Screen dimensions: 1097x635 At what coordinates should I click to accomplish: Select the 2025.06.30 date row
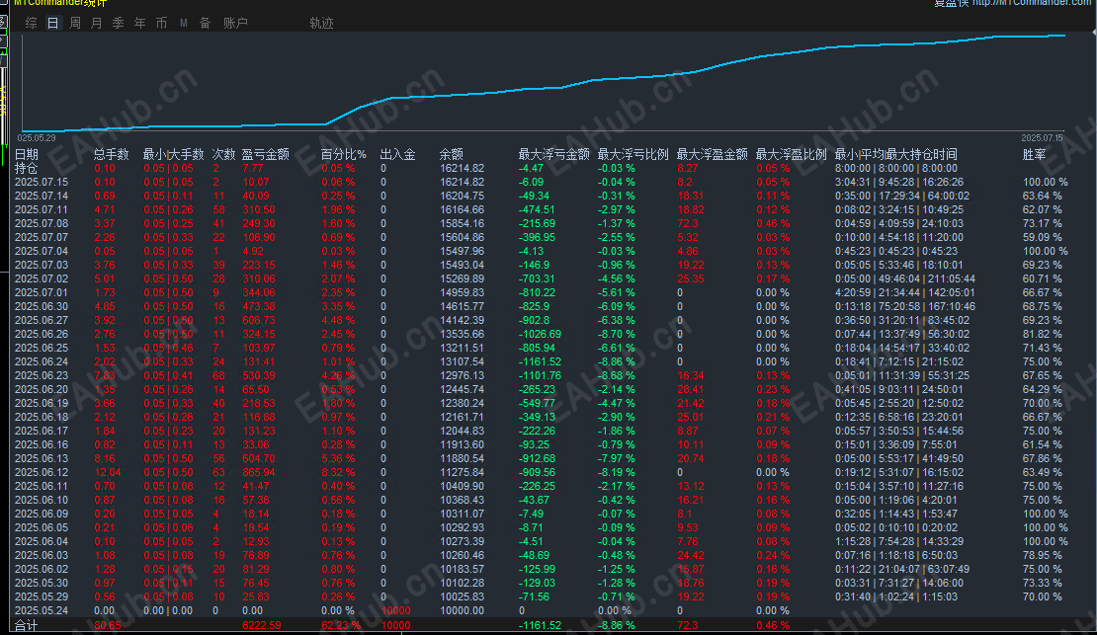pyautogui.click(x=42, y=306)
